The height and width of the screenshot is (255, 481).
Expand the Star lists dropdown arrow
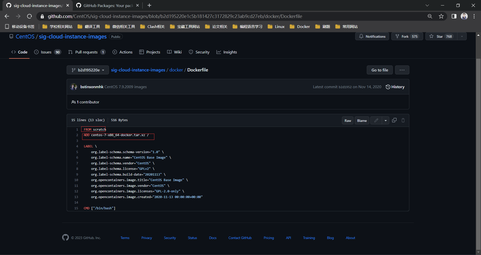click(462, 36)
